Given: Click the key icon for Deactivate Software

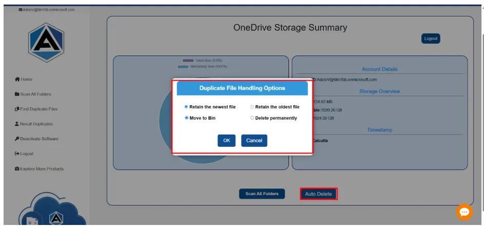Looking at the screenshot, I should 17,139.
